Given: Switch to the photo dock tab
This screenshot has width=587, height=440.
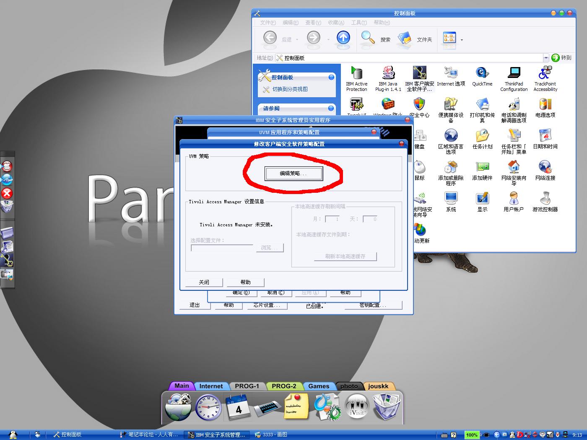Looking at the screenshot, I should (349, 386).
